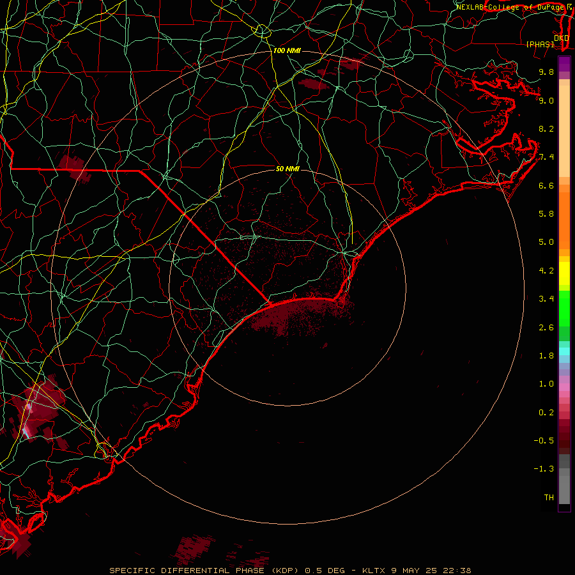Pick the purple top segment of the color bar
The height and width of the screenshot is (575, 575).
(x=564, y=64)
